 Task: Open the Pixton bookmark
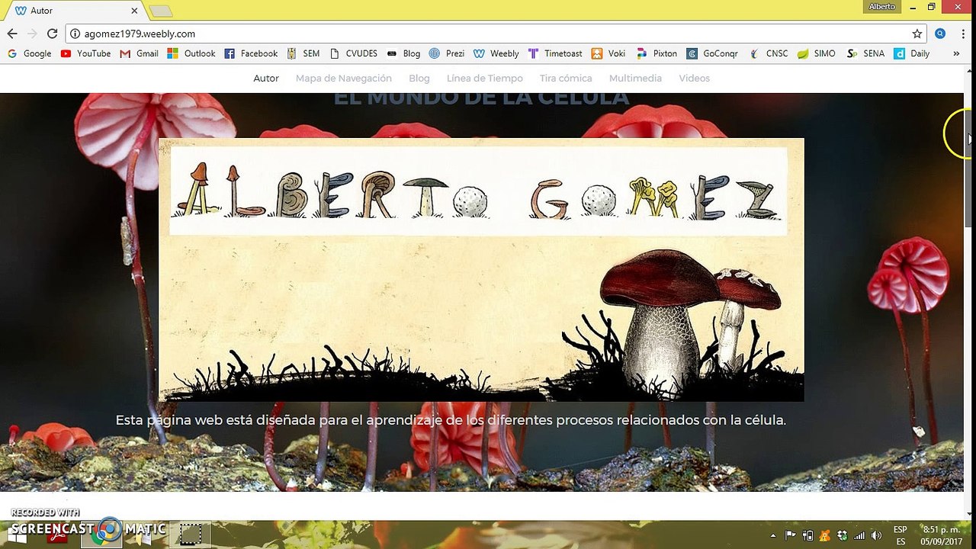(x=657, y=53)
